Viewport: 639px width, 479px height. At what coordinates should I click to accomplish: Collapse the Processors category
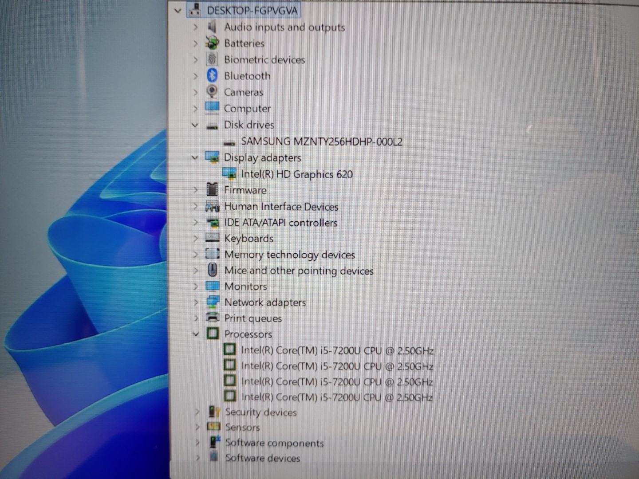coord(196,334)
